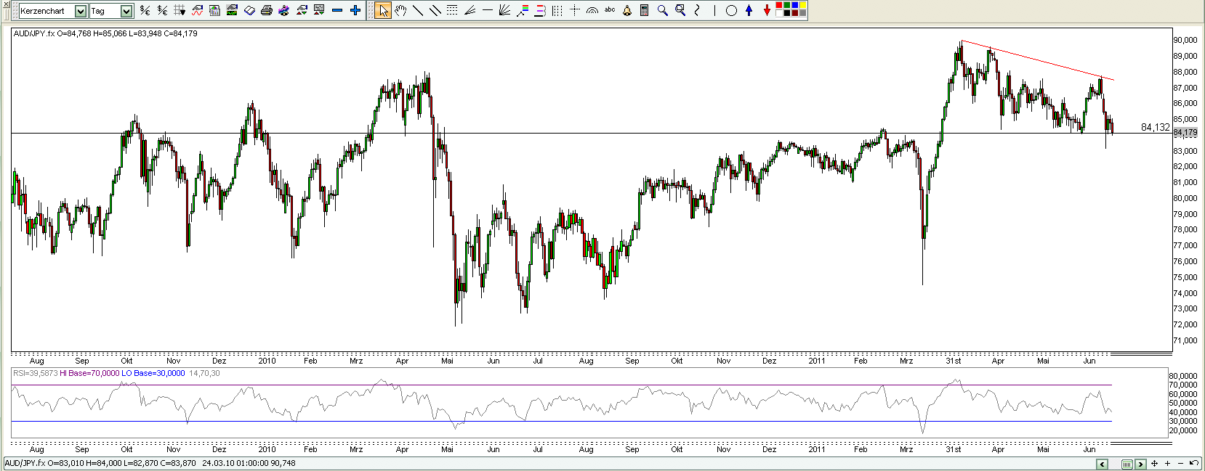Select the colored Fibonacci retracement tool
The image size is (1205, 471).
pyautogui.click(x=523, y=10)
